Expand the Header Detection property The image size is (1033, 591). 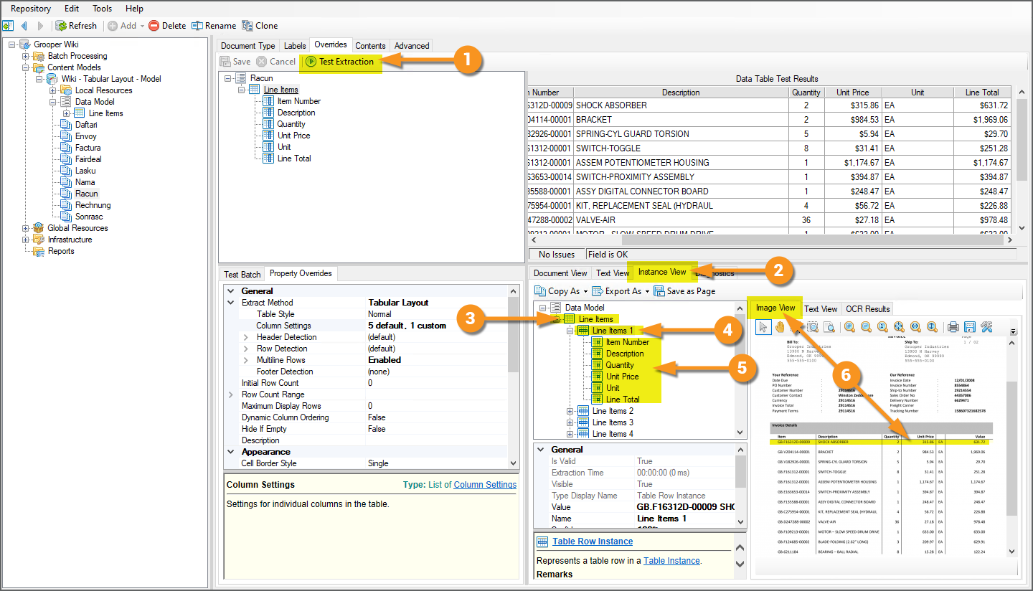click(245, 337)
